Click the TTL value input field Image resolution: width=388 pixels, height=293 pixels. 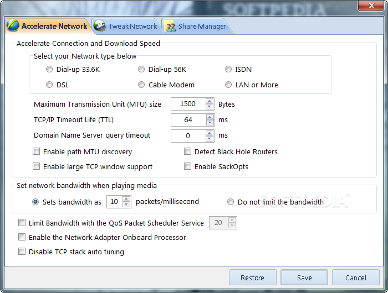pos(188,120)
